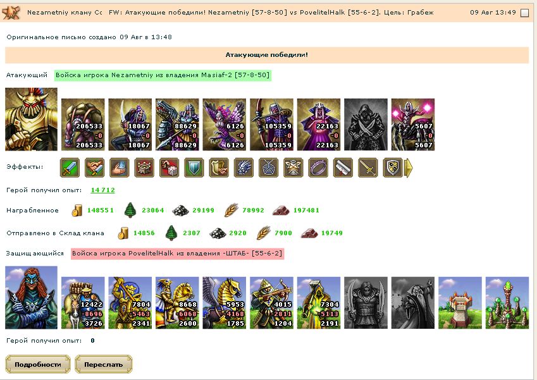Click the red dice effect icon
The width and height of the screenshot is (537, 380).
pos(169,168)
